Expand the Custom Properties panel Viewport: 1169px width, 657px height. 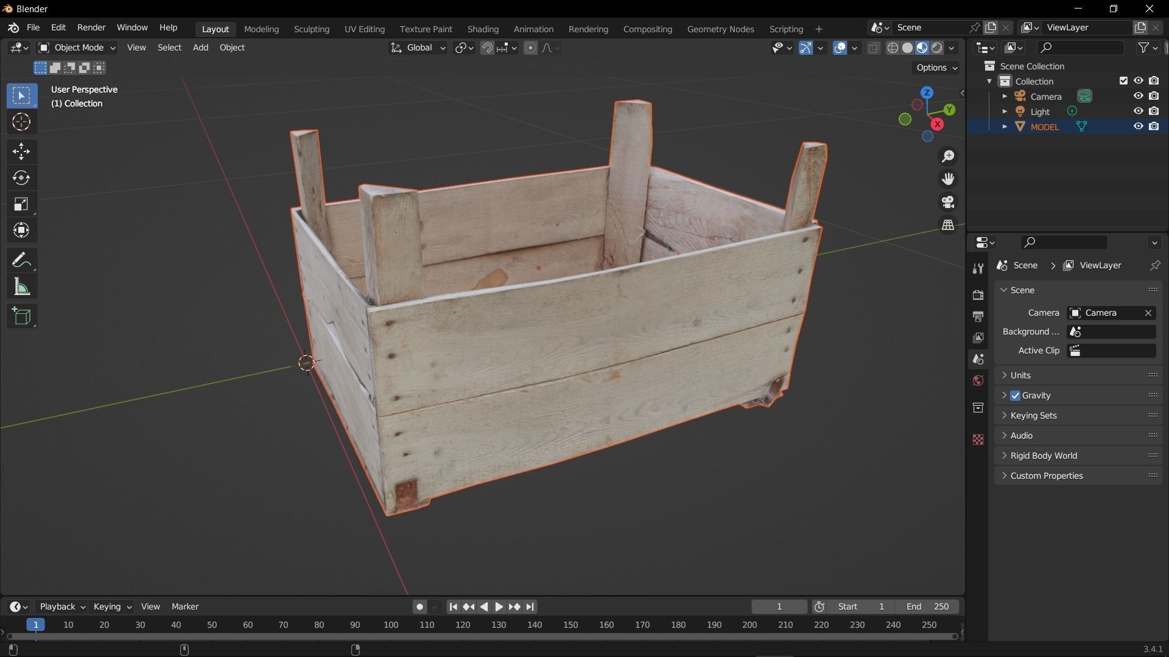click(1078, 476)
